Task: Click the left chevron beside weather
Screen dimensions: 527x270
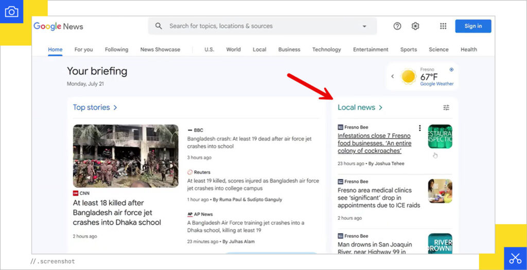Action: [x=392, y=76]
